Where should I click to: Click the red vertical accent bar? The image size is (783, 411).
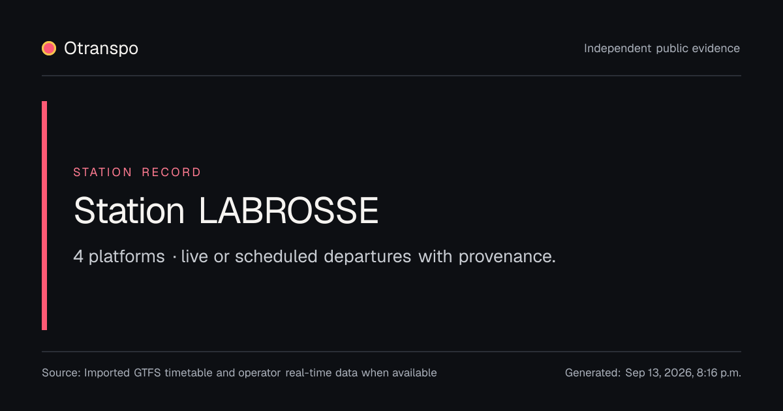coord(44,215)
